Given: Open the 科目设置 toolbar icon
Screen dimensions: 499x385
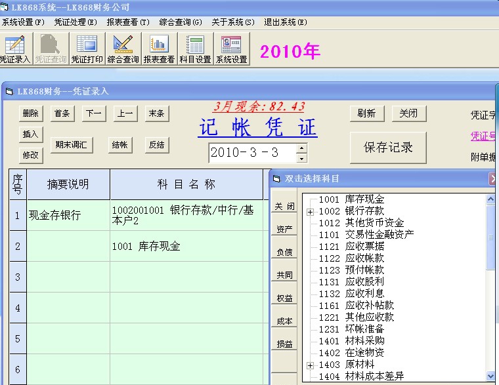Looking at the screenshot, I should coord(195,49).
